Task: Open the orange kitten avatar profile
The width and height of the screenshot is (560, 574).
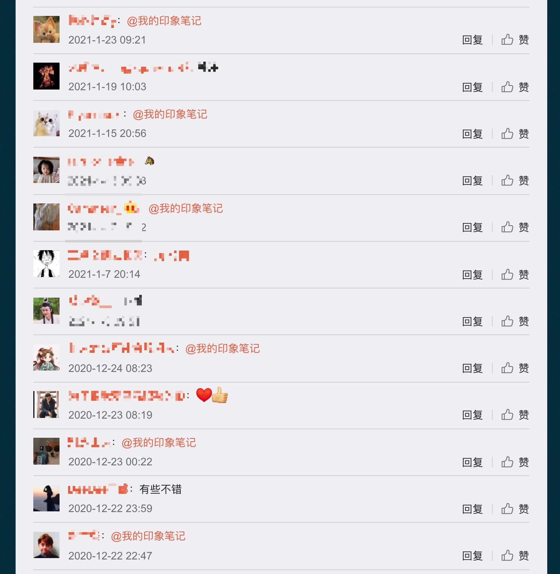Action: [x=46, y=29]
